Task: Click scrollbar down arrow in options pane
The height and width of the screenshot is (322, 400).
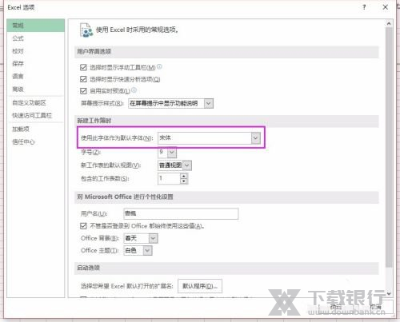Action: (x=389, y=293)
